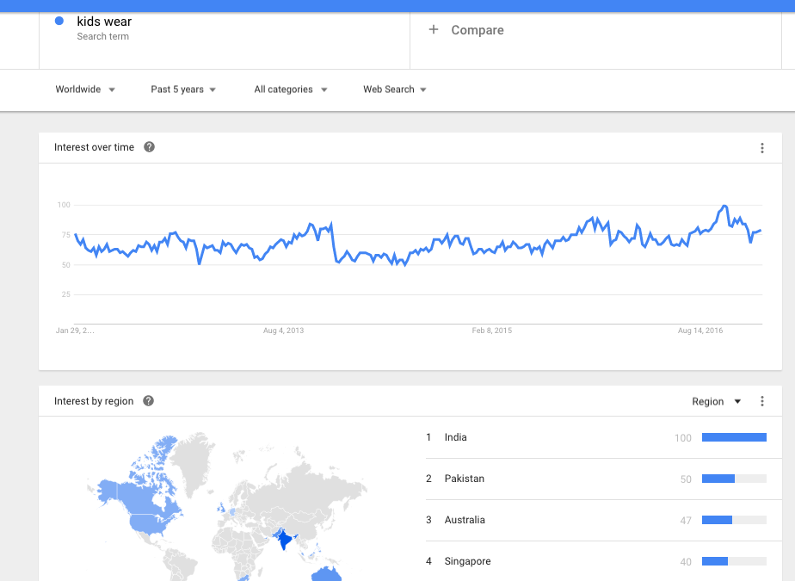This screenshot has height=581, width=795.
Task: Open the three-dot menu for Interest by region
Action: click(762, 401)
